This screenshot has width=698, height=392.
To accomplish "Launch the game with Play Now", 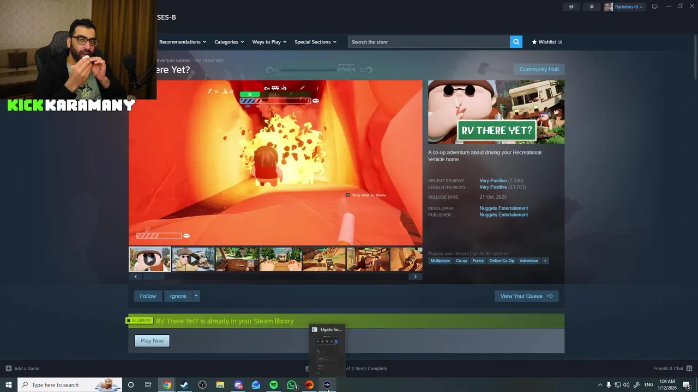I will 152,341.
